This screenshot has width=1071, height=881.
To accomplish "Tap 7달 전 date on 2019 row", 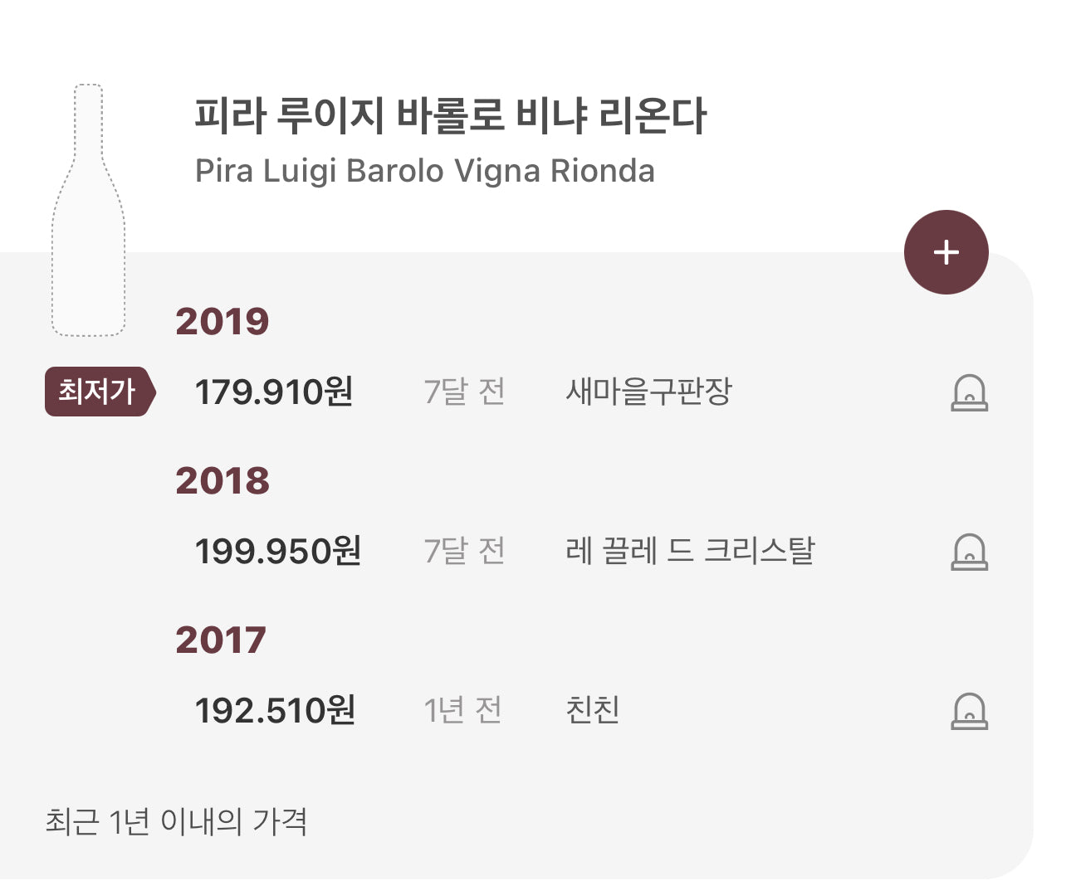I will (464, 391).
